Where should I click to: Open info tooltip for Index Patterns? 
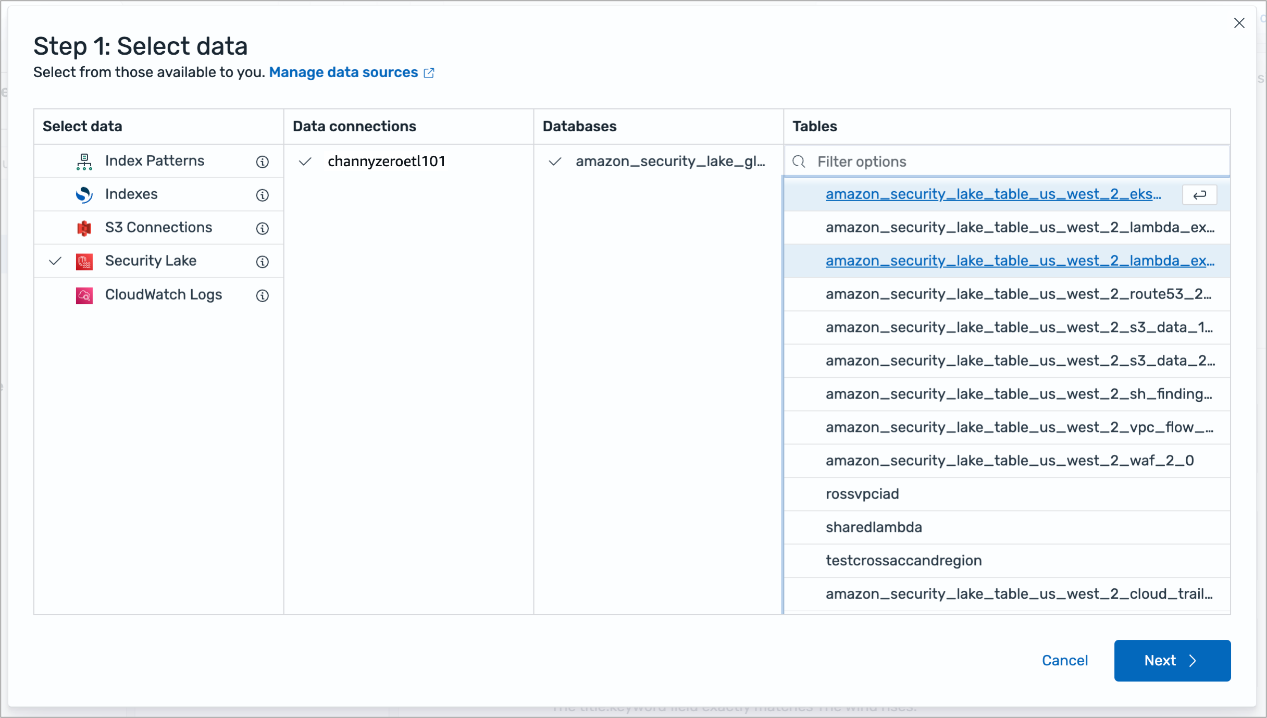tap(263, 162)
